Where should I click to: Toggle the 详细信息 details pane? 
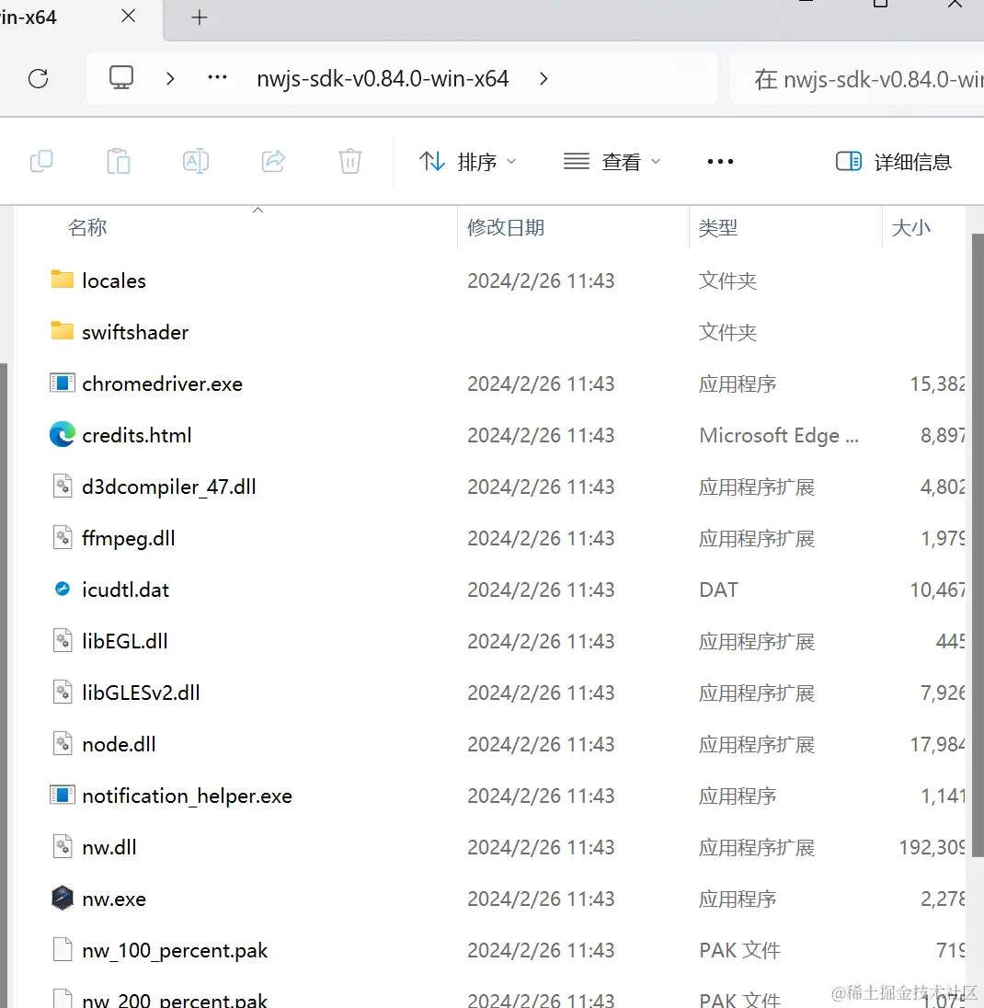(893, 161)
